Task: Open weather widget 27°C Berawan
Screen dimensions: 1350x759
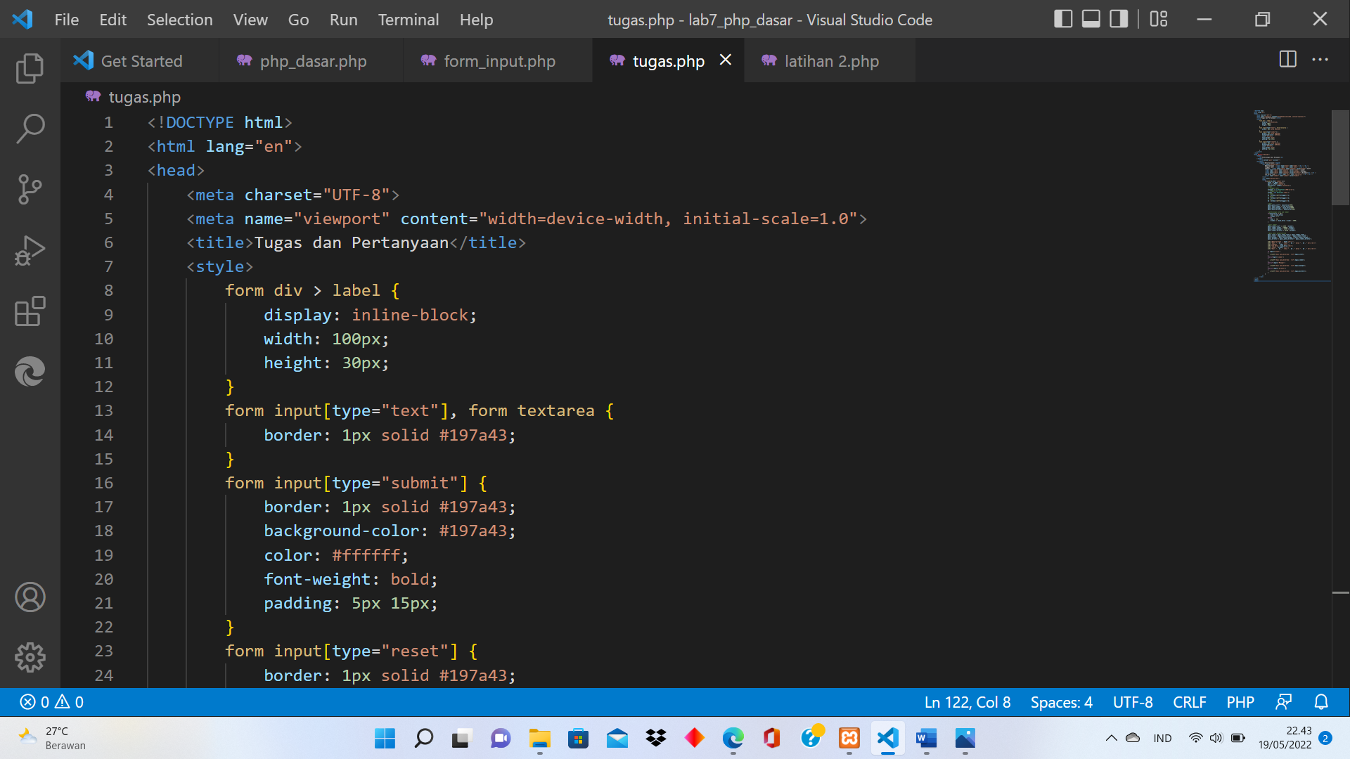Action: (53, 738)
